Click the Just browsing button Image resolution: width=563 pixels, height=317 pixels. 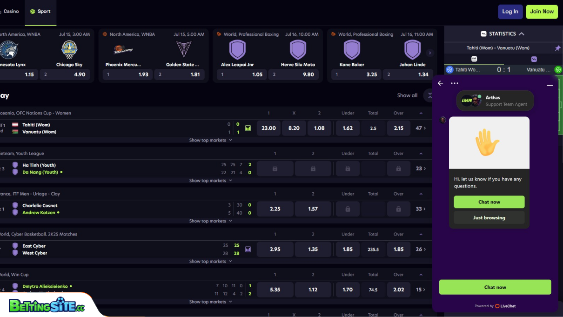tap(489, 218)
